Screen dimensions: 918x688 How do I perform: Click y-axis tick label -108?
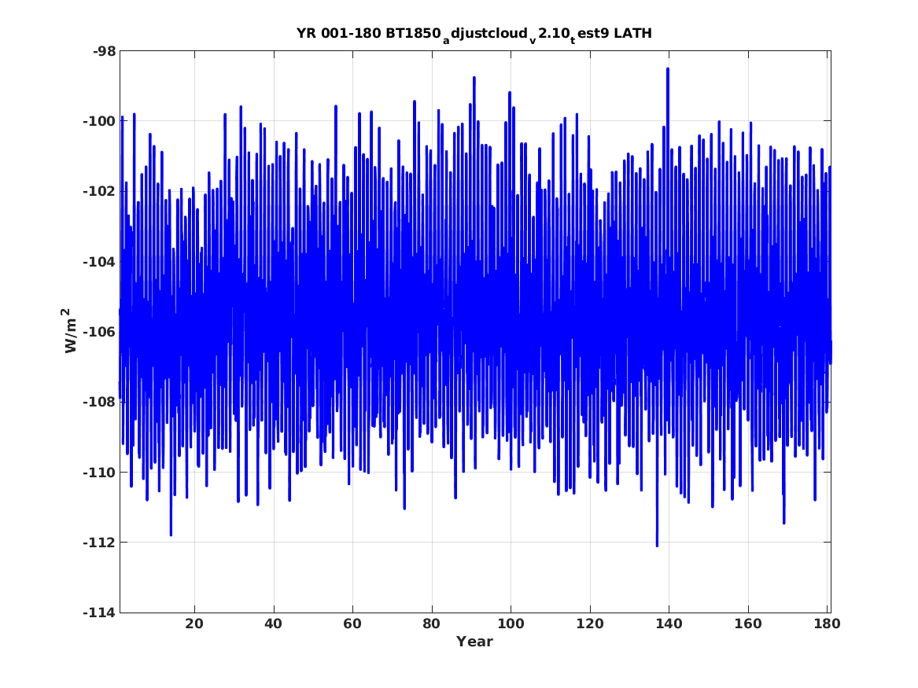tap(100, 402)
